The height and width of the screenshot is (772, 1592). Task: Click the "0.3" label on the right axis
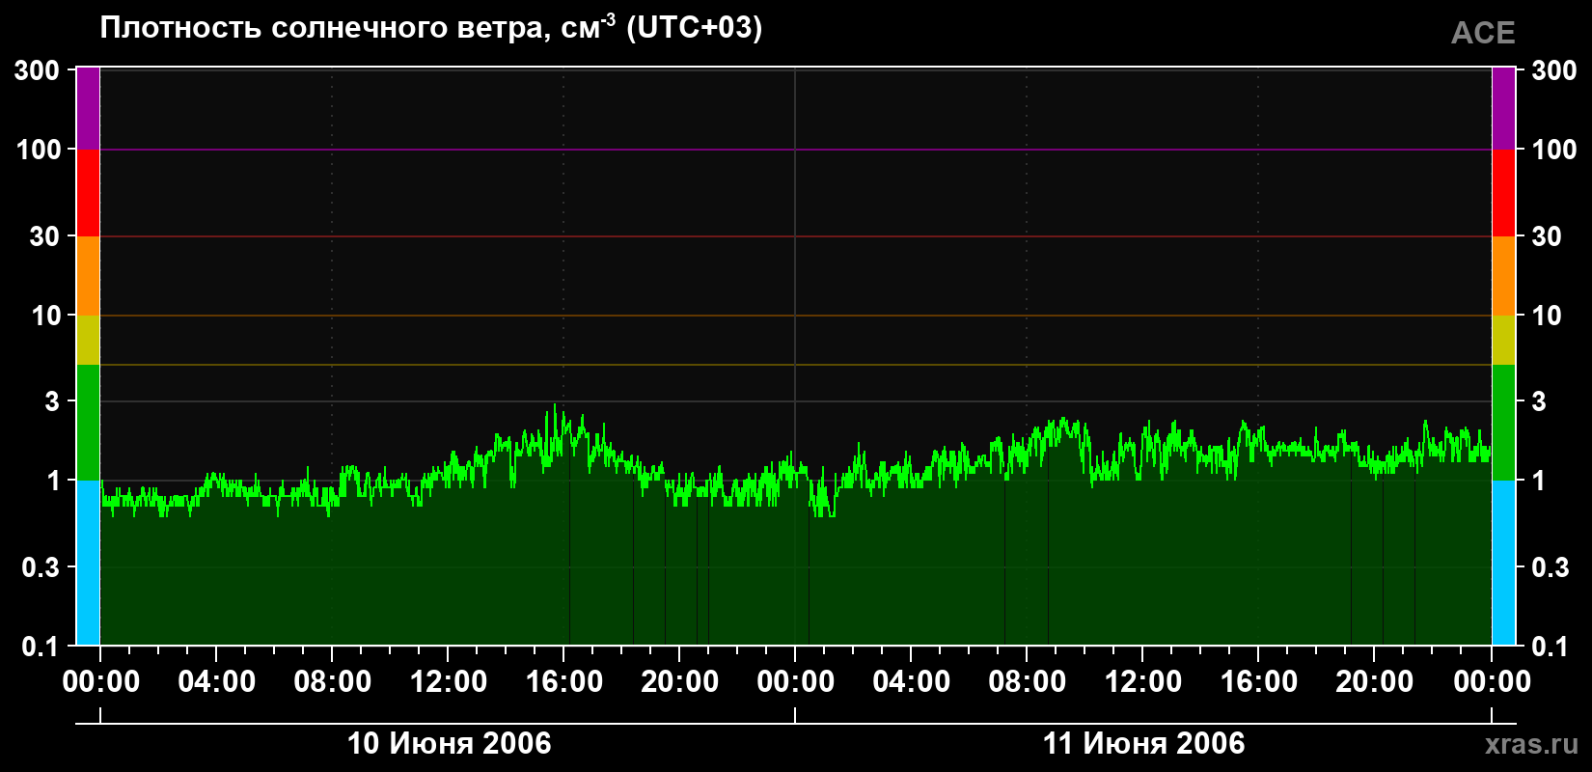[x=1551, y=567]
